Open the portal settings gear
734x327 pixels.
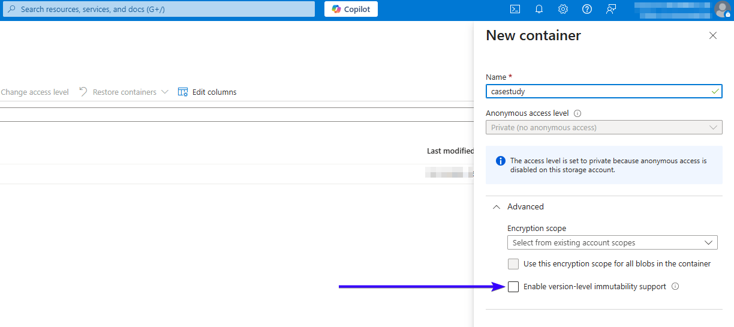tap(562, 9)
